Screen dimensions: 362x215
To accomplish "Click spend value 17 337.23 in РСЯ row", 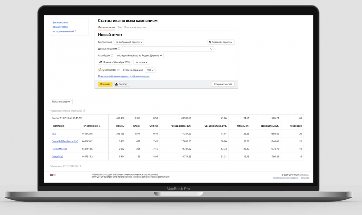I will [186, 134].
